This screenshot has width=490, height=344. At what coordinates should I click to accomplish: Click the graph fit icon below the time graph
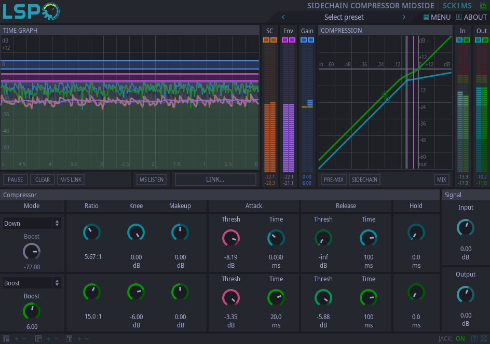[x=6, y=338]
